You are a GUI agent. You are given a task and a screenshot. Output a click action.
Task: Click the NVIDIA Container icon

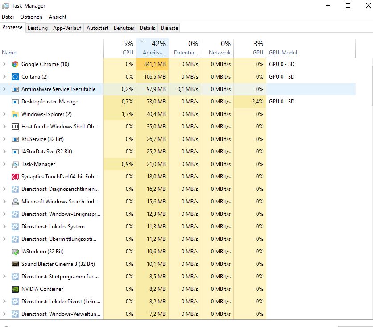tap(15, 289)
